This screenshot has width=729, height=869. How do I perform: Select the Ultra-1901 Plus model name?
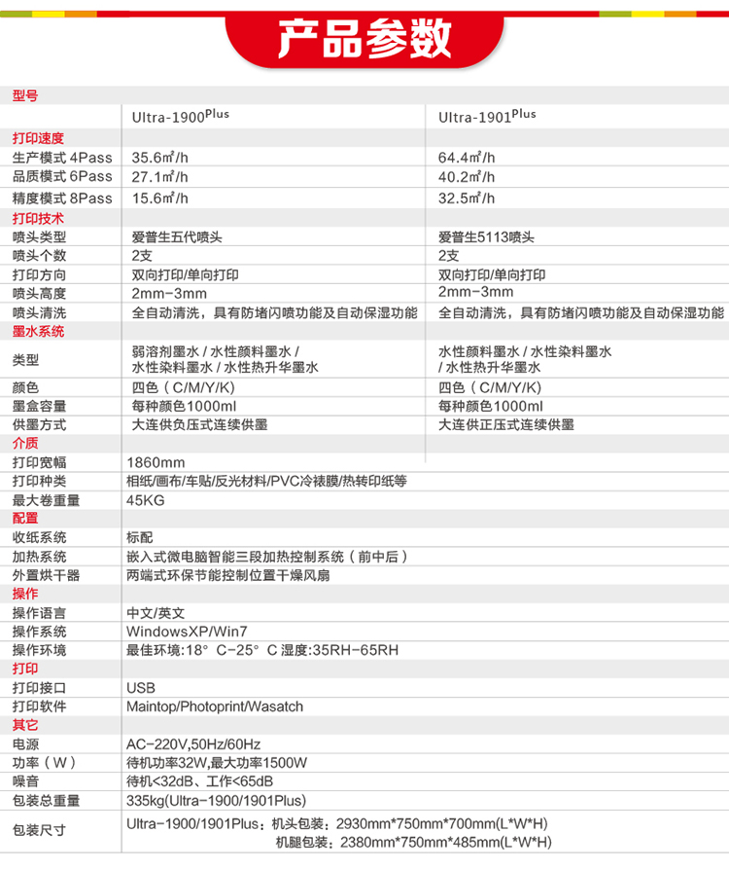pos(486,116)
